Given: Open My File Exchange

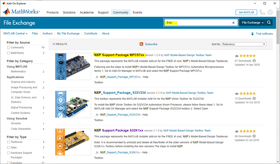Looking at the screenshot, I should coord(68,34).
